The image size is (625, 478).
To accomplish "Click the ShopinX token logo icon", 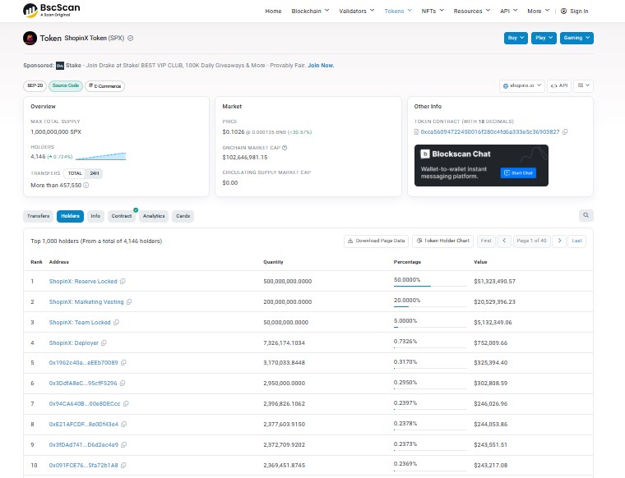I will point(30,39).
